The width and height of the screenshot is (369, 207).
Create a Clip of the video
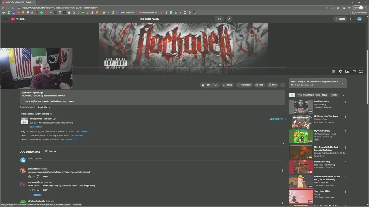click(259, 85)
